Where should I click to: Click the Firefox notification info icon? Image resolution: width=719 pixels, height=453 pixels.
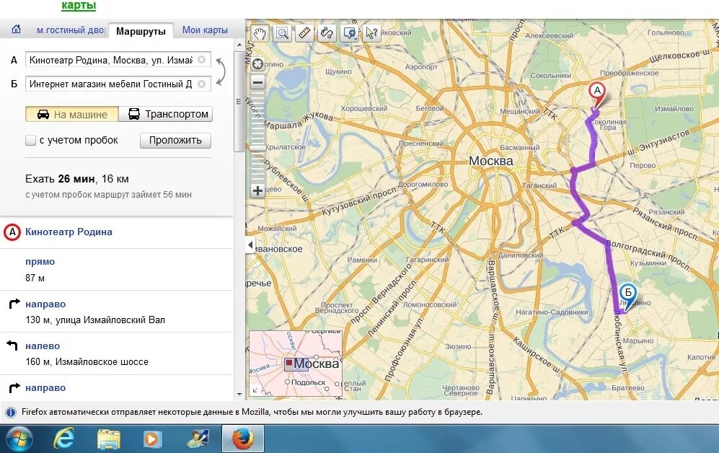pos(11,412)
